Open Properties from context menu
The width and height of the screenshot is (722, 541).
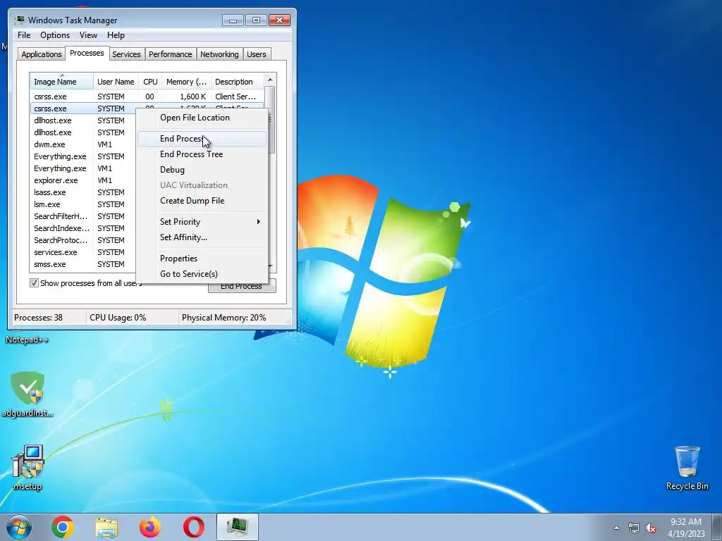click(x=202, y=259)
